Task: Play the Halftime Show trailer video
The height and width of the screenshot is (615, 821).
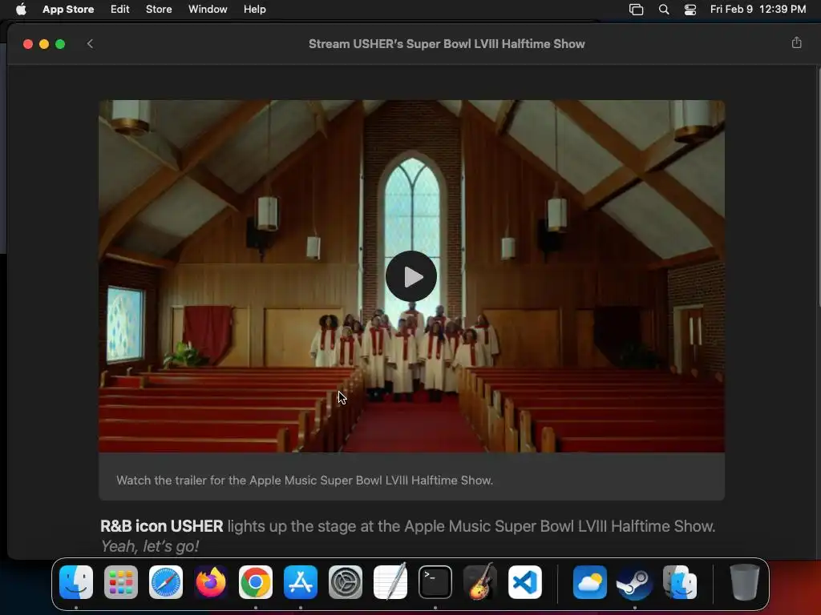Action: coord(411,276)
